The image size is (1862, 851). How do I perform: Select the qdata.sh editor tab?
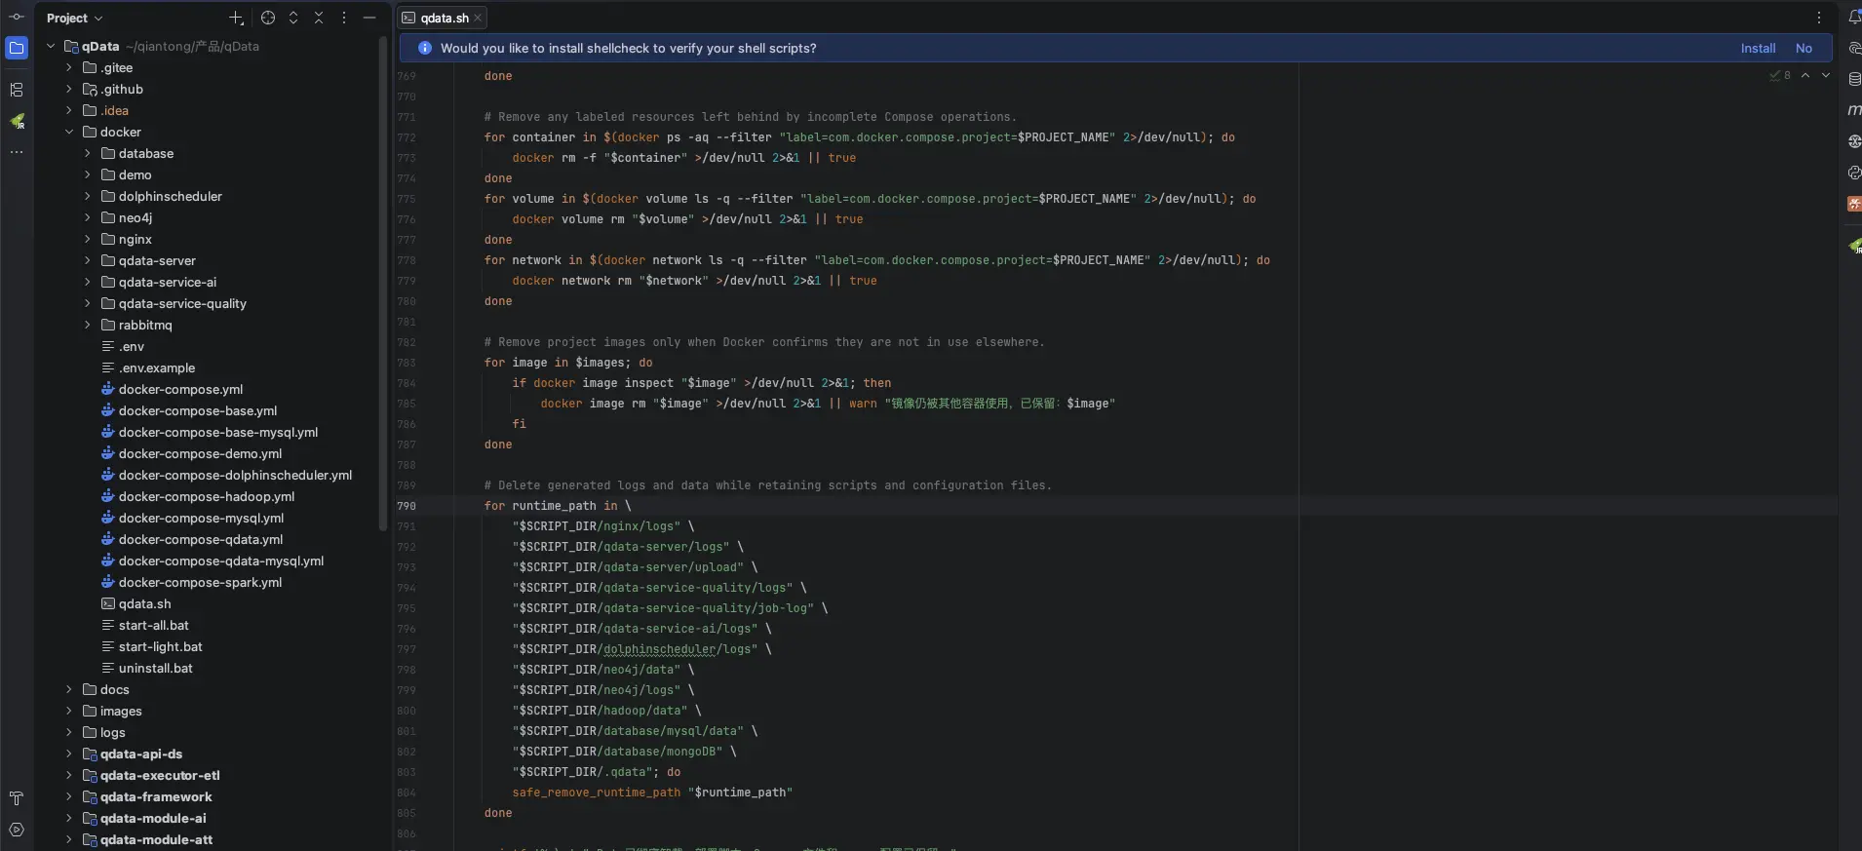(x=444, y=18)
